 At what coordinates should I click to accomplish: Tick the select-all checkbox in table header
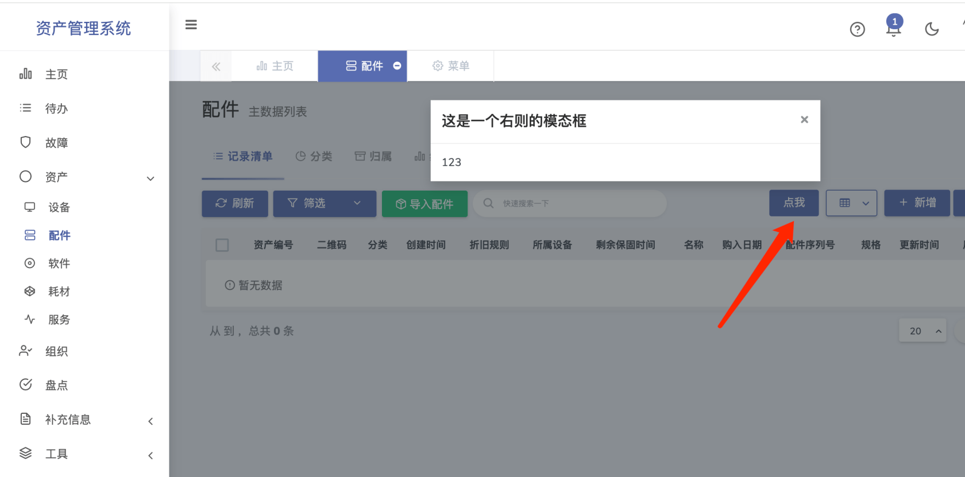click(x=222, y=245)
